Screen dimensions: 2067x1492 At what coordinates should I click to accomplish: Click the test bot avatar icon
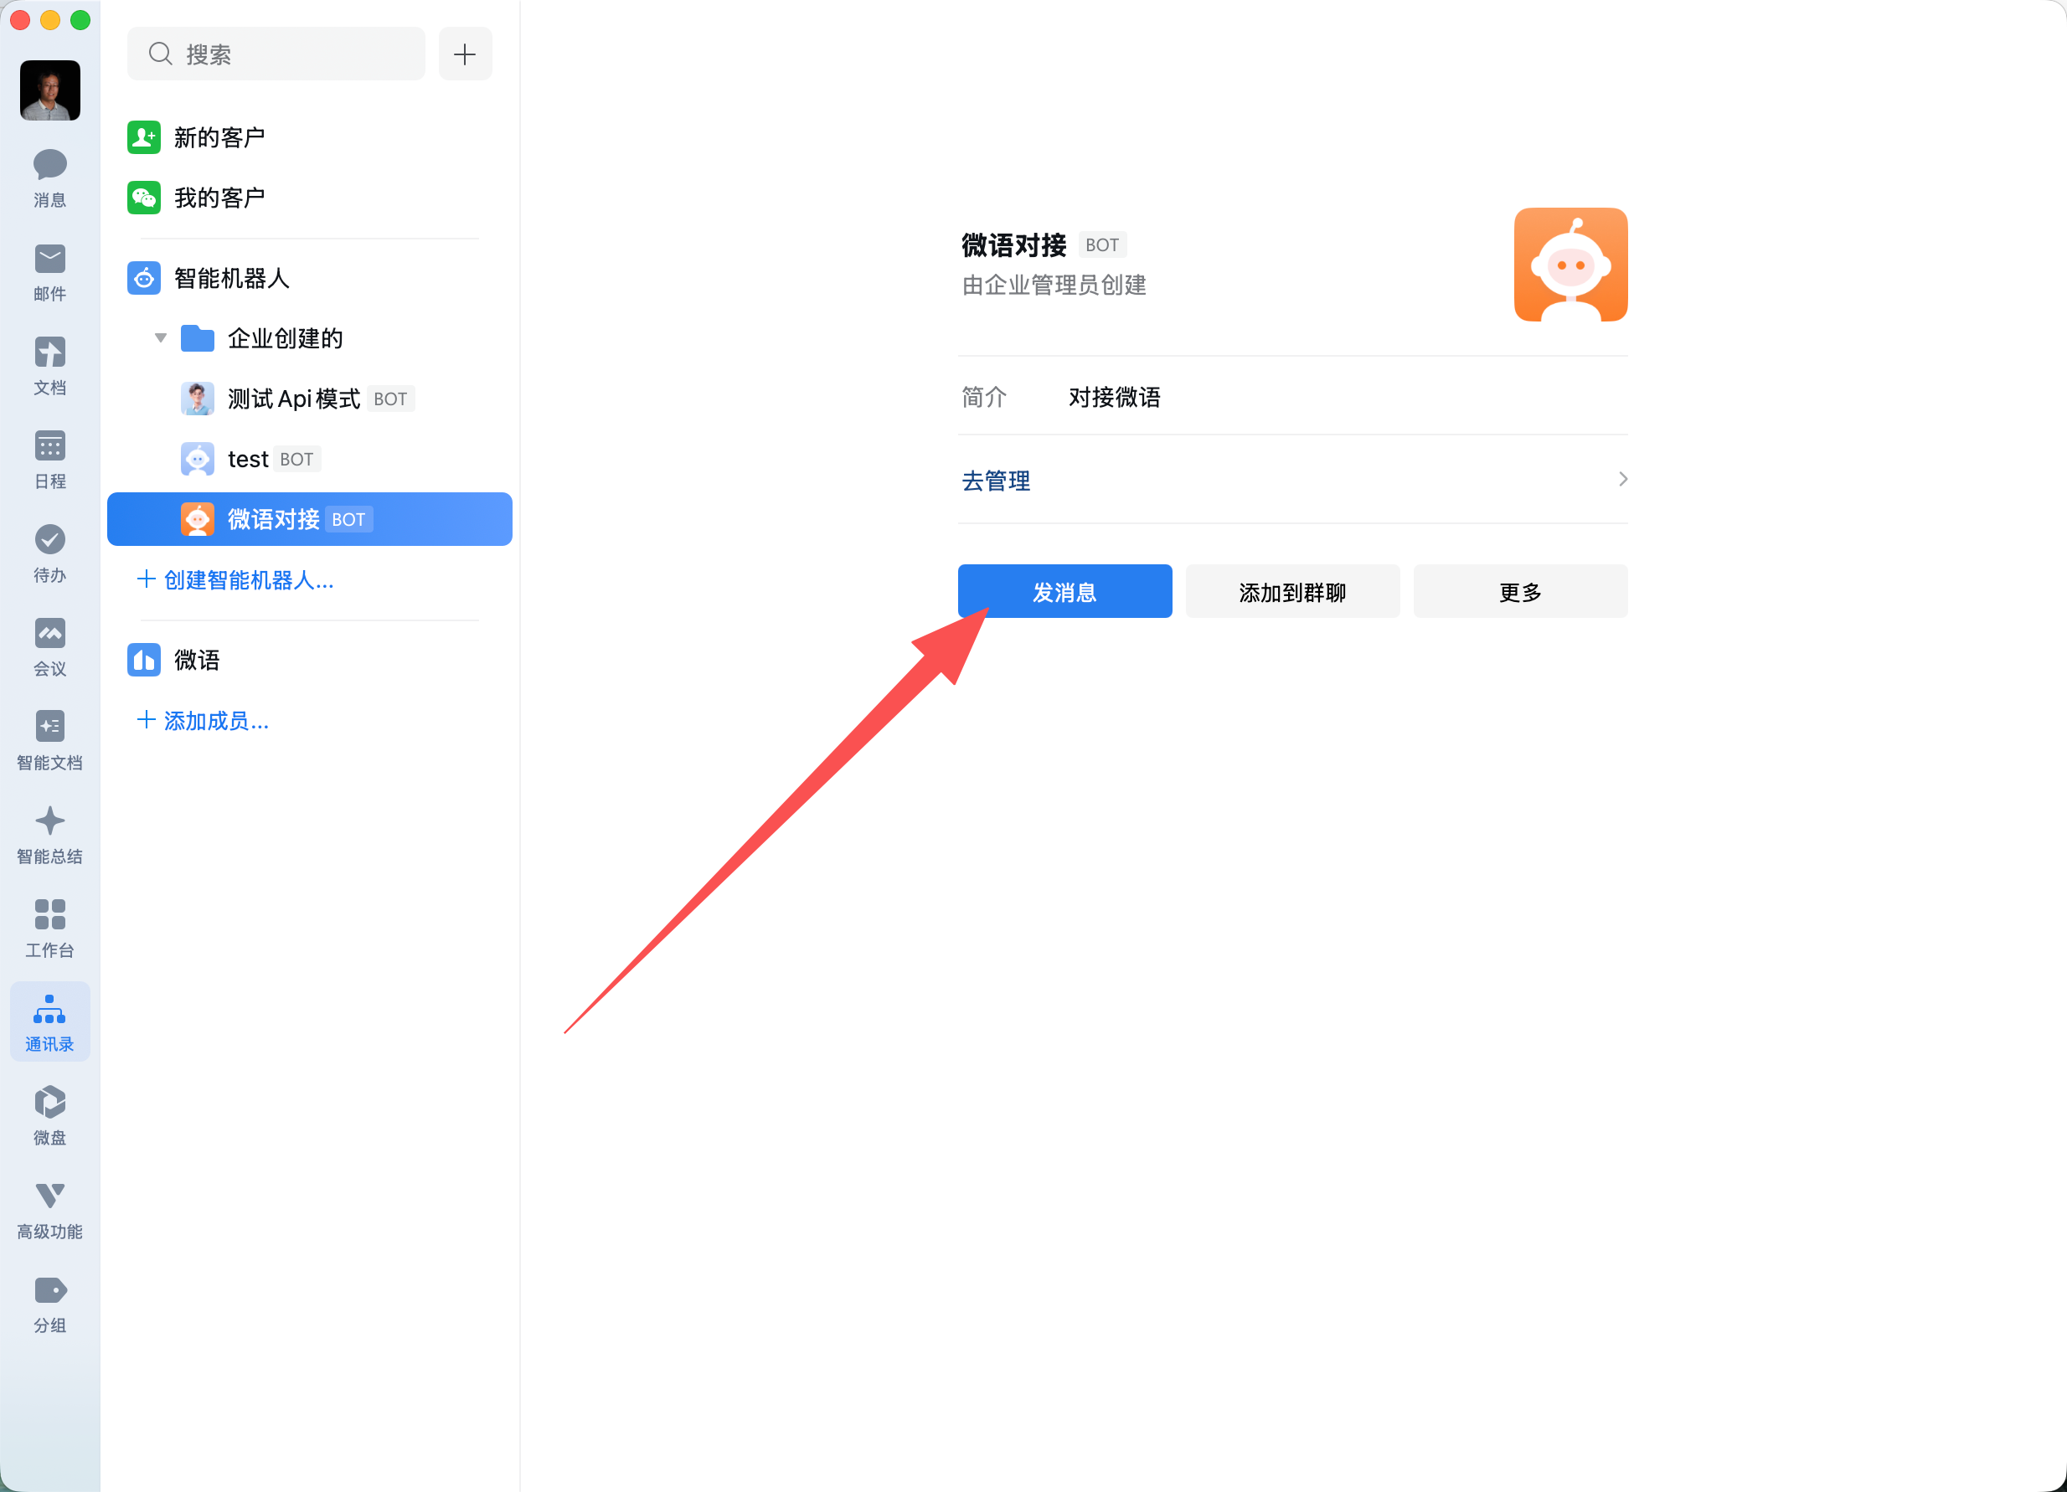pyautogui.click(x=198, y=459)
